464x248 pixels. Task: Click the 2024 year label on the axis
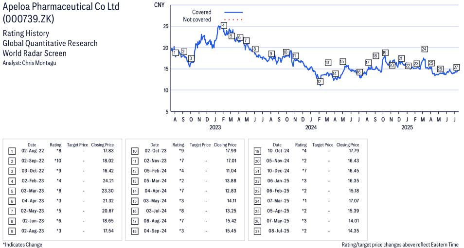(311, 127)
